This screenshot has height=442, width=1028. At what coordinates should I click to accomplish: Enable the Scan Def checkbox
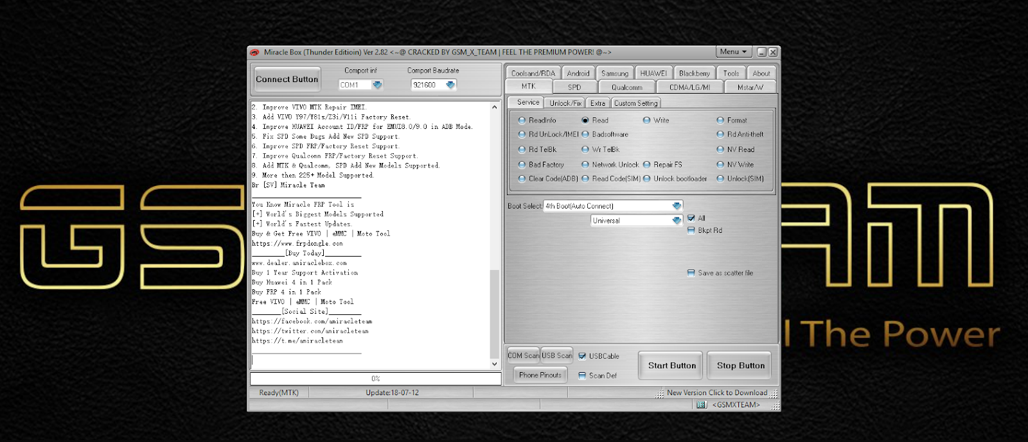[x=582, y=375]
